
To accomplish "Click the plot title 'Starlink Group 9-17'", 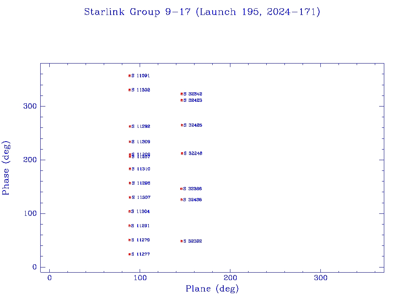I will (x=138, y=12).
